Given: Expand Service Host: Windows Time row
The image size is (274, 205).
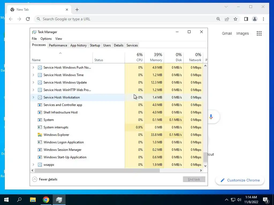Looking at the screenshot, I should tap(33, 75).
